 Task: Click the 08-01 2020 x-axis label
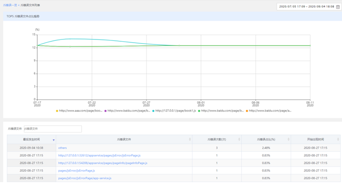coord(201,104)
